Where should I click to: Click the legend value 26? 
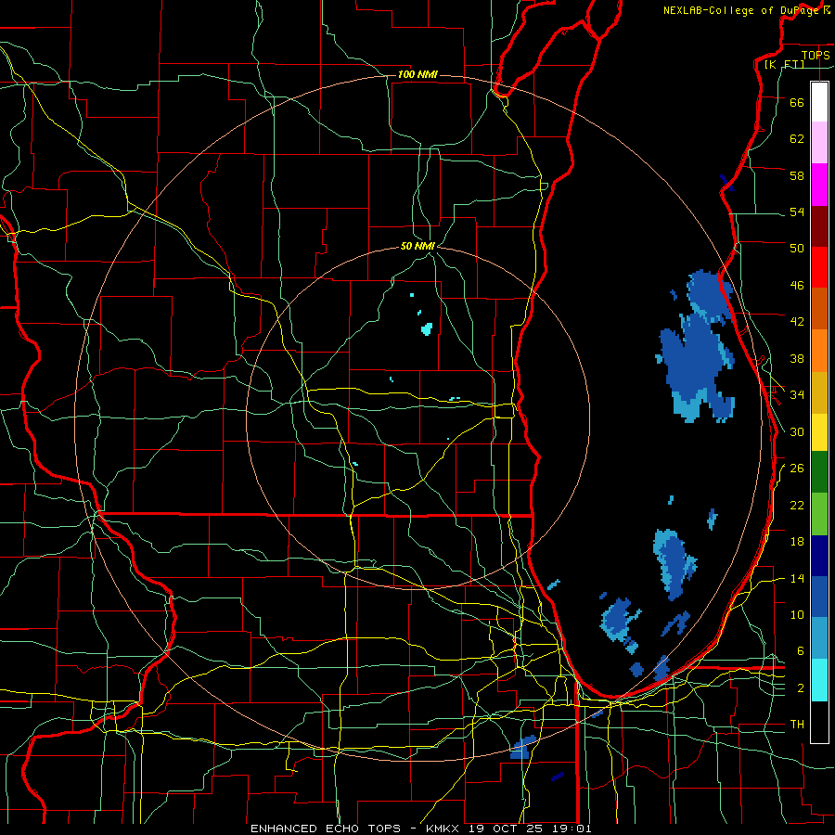point(797,469)
